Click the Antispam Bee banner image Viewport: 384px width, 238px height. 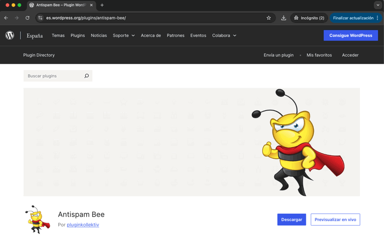pos(192,142)
